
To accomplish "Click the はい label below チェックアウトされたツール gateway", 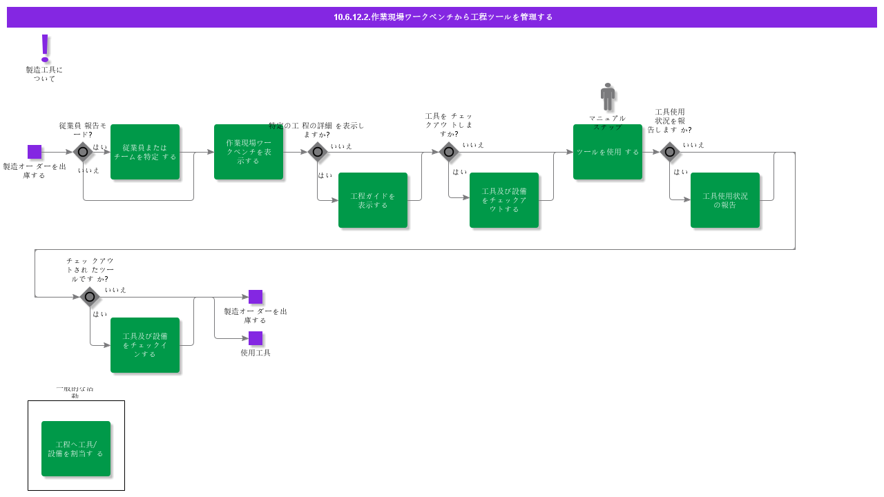I will click(x=100, y=314).
